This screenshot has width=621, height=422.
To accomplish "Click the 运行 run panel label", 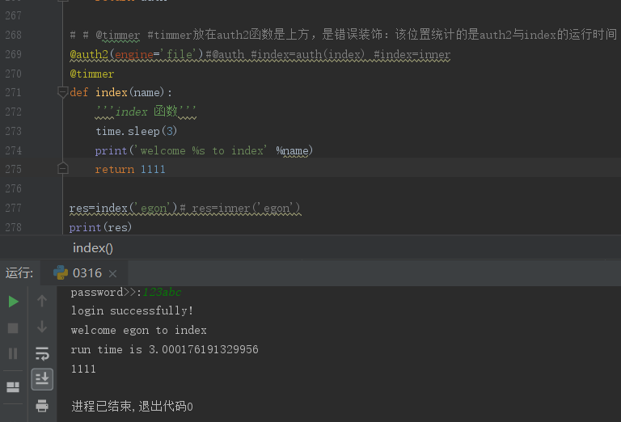I will point(19,273).
